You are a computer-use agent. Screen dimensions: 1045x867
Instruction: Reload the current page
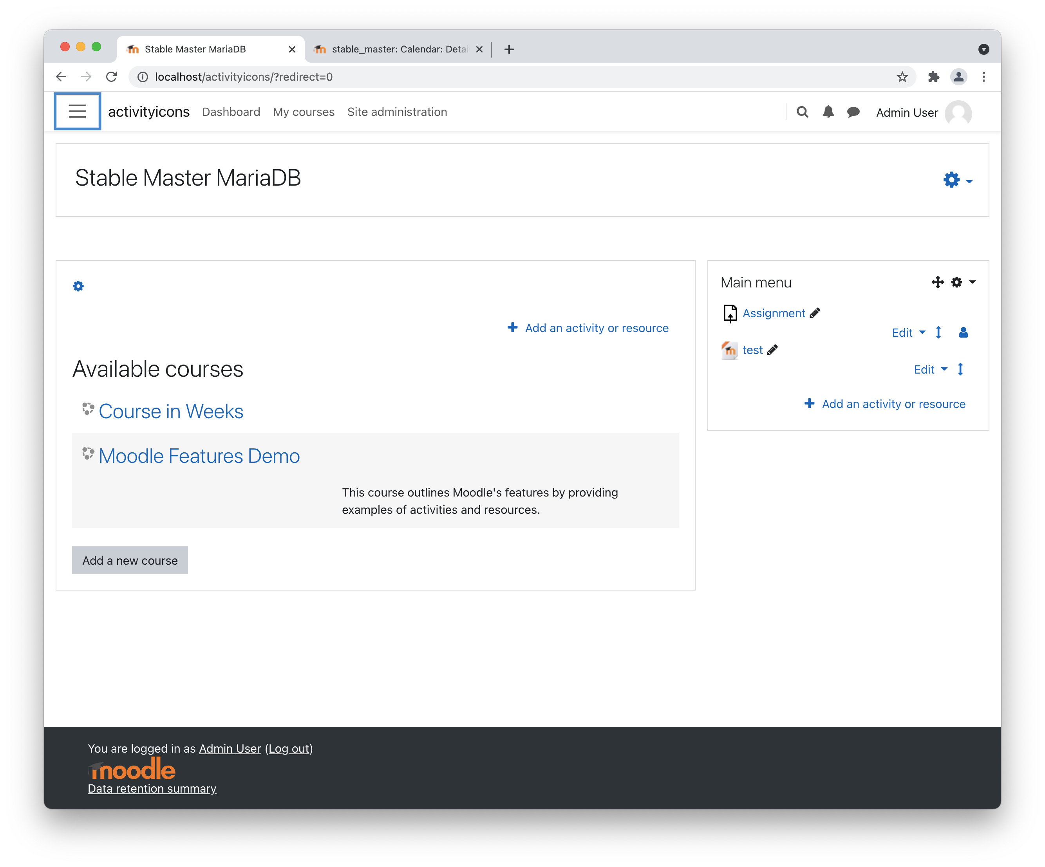point(112,77)
